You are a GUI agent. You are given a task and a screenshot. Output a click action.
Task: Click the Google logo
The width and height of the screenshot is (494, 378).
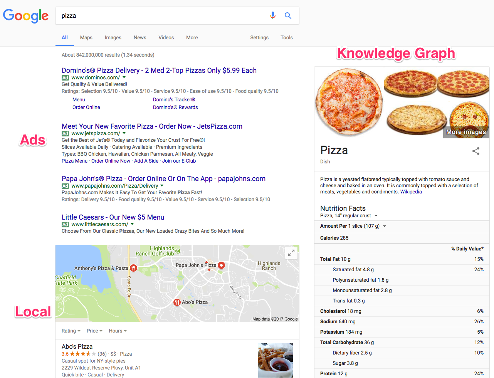tap(25, 16)
